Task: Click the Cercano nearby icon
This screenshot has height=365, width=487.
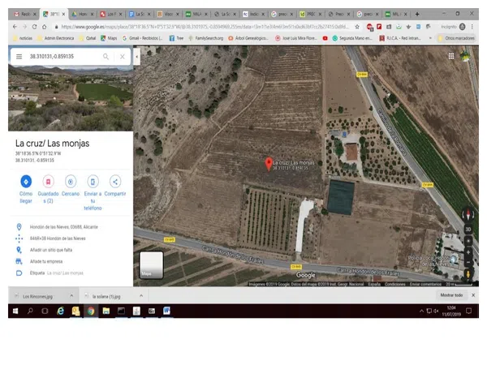Action: coord(71,182)
